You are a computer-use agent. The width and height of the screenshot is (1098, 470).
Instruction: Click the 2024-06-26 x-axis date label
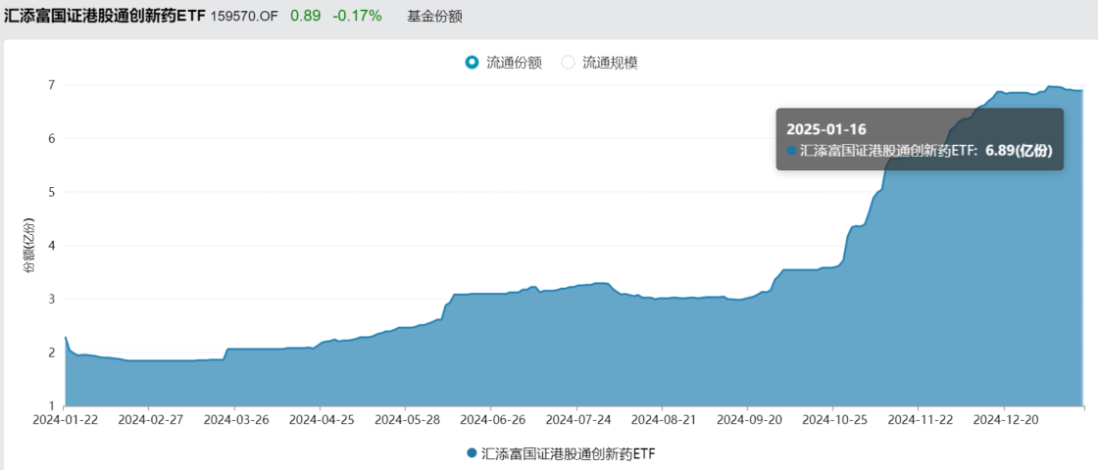tap(492, 418)
